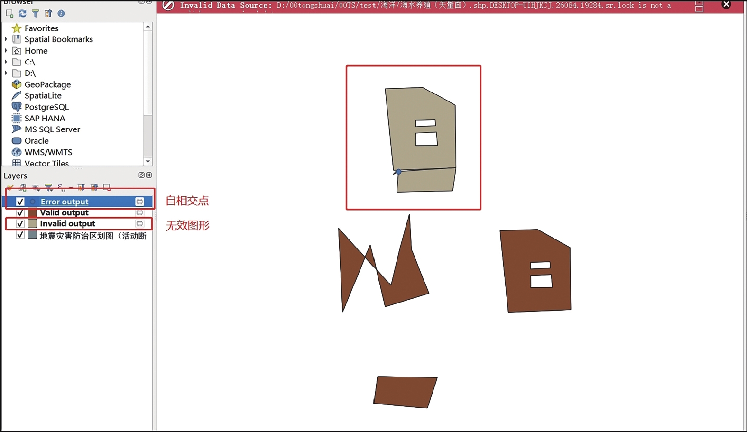Select the 地震灾害防治区划图 layer name
The image size is (747, 432).
93,236
